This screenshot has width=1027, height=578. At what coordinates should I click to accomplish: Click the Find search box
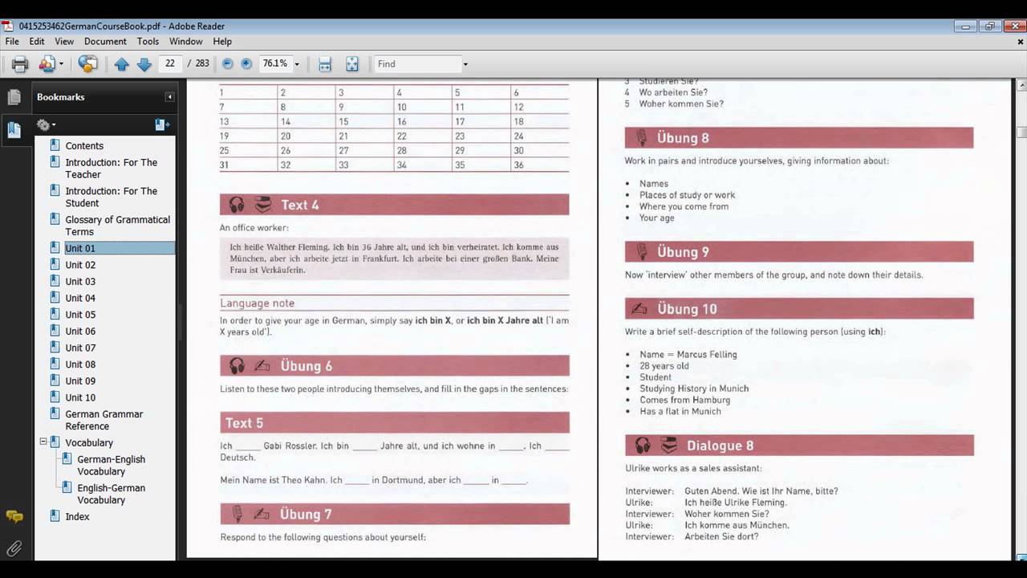point(417,63)
